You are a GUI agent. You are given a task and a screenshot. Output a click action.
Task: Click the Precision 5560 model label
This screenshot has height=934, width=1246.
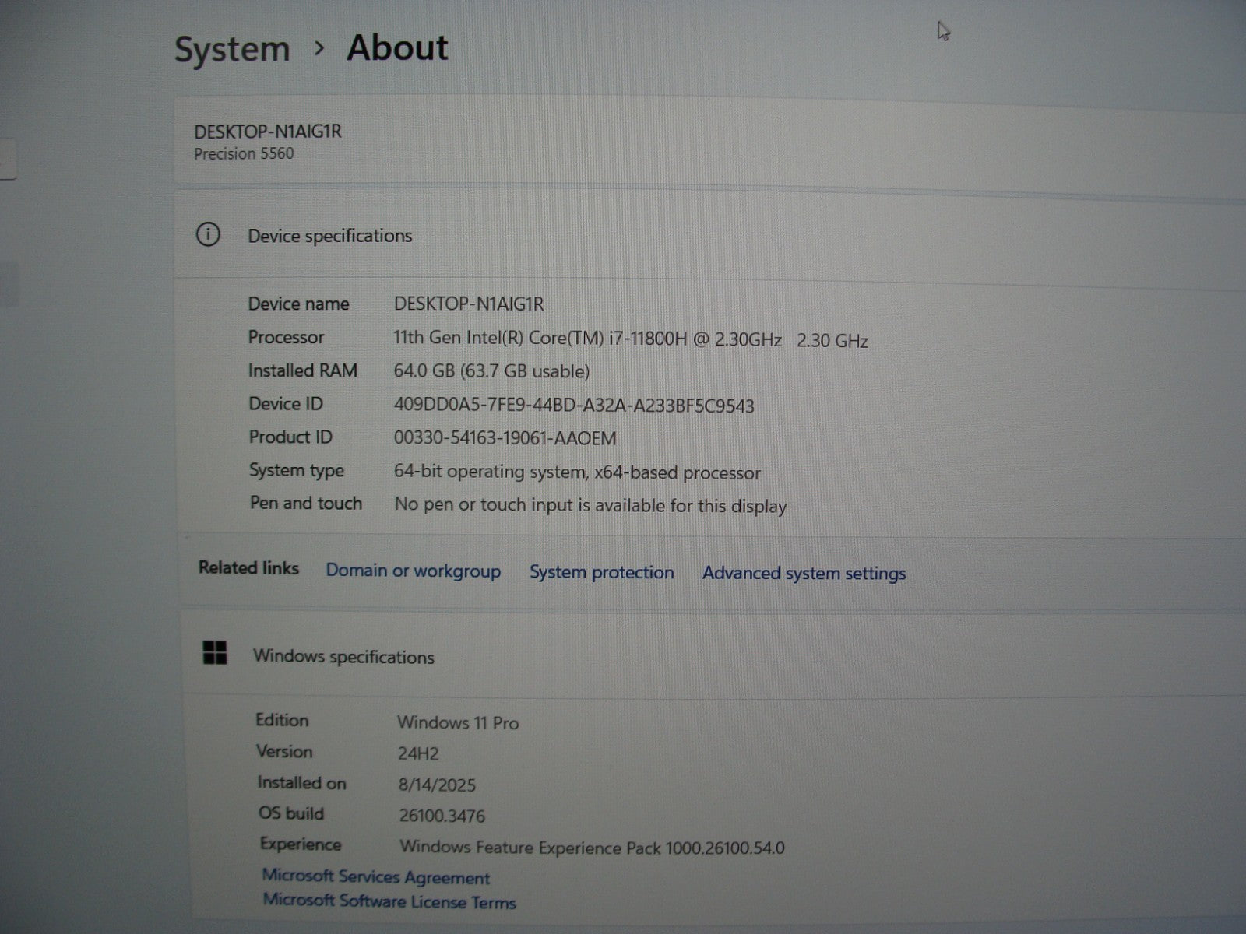[244, 154]
